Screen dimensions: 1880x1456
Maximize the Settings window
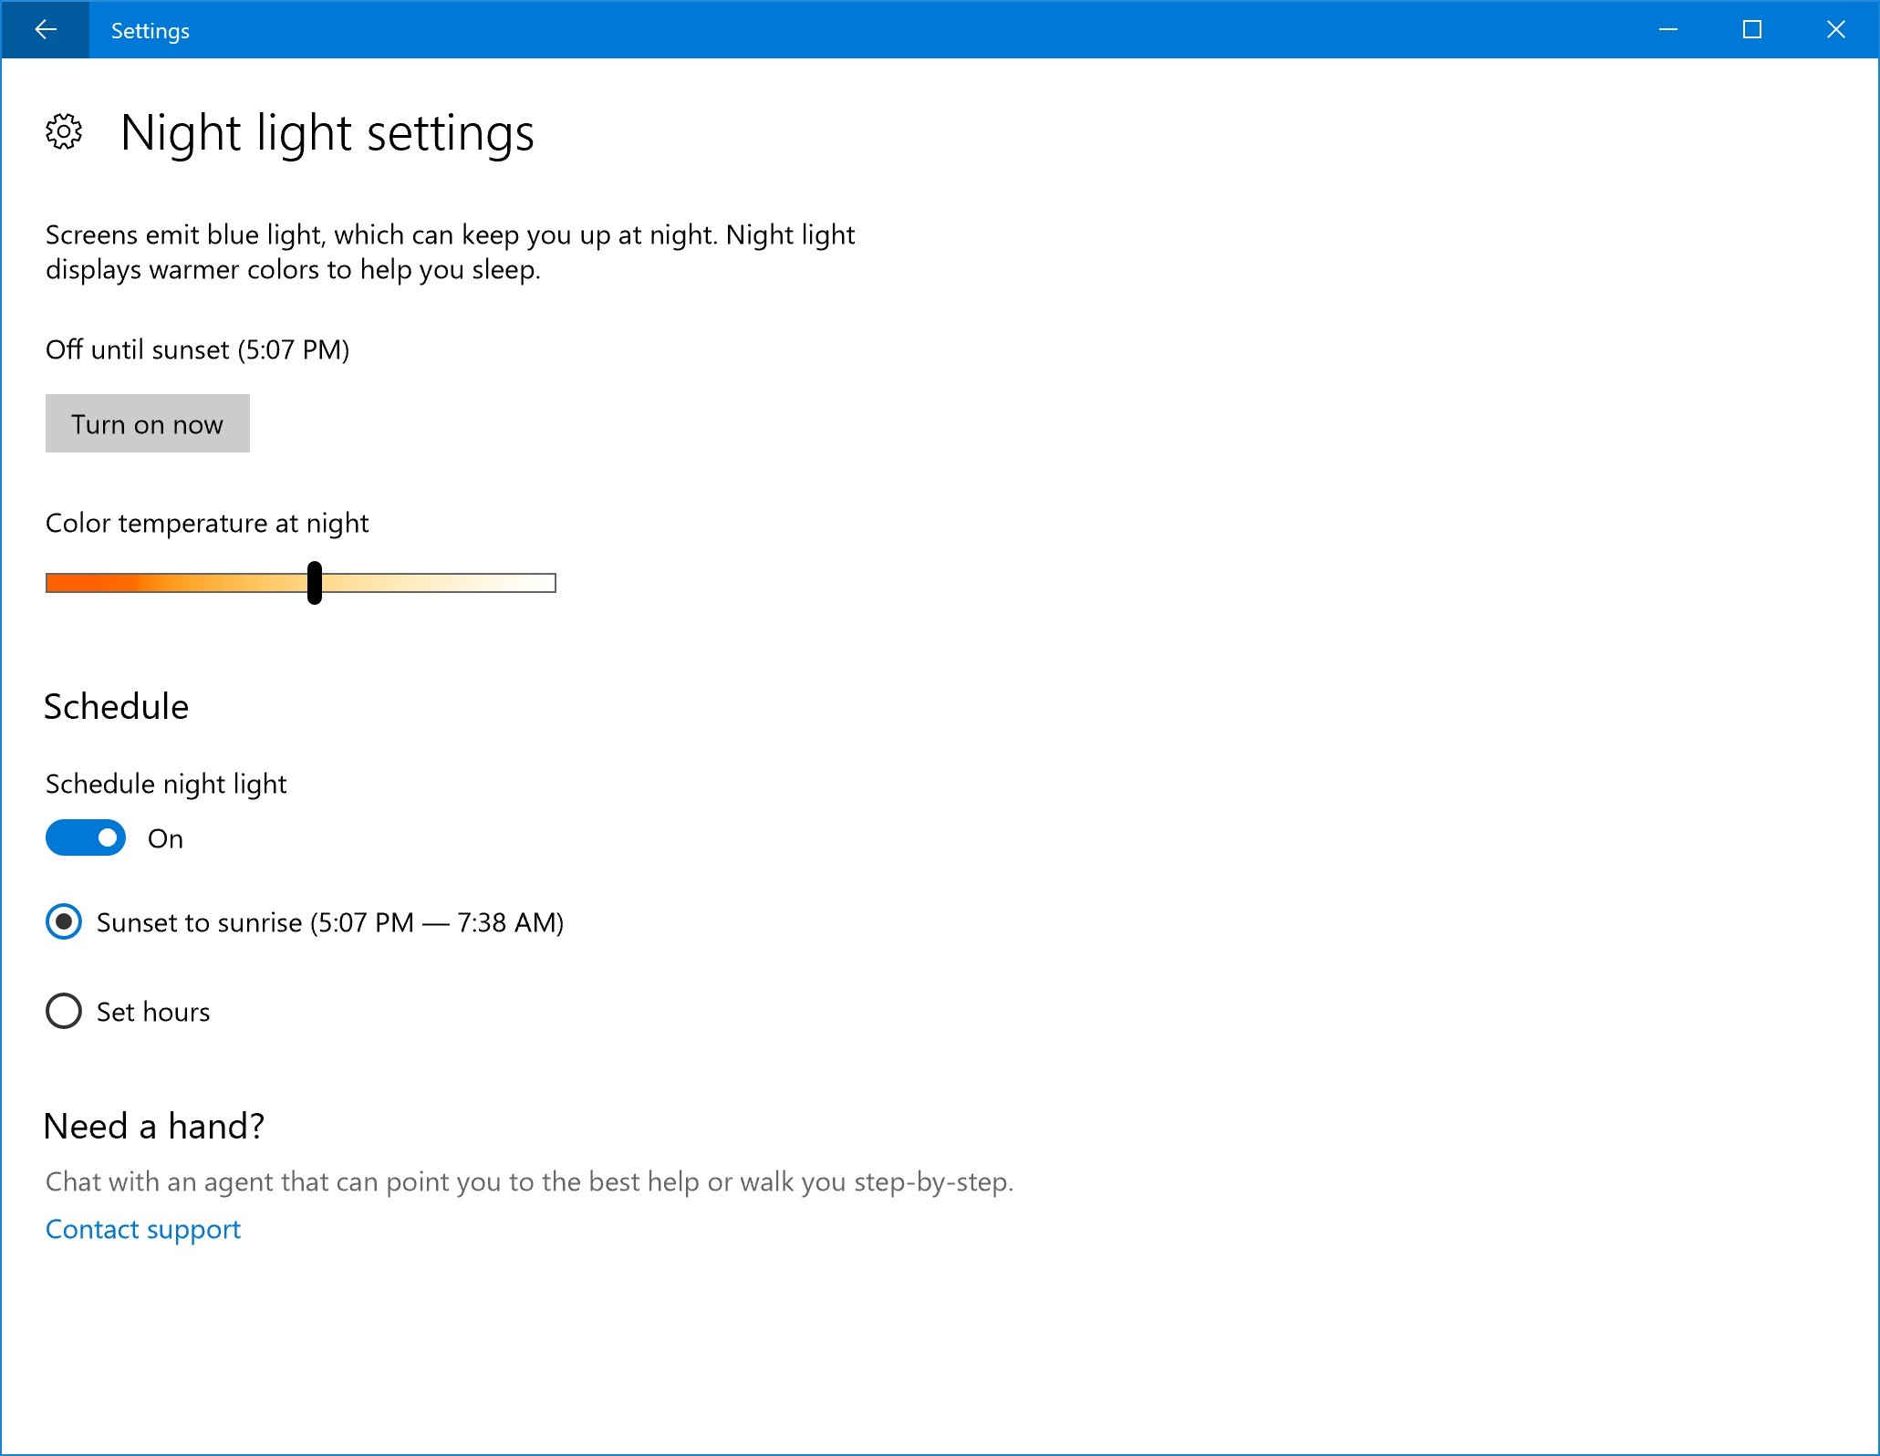pos(1751,29)
